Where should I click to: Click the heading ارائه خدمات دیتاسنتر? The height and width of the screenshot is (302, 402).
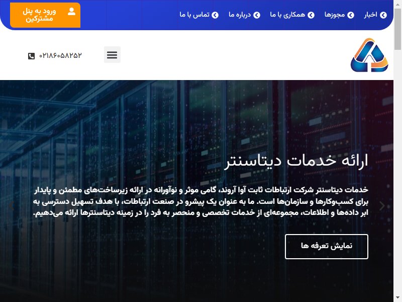[x=296, y=161]
